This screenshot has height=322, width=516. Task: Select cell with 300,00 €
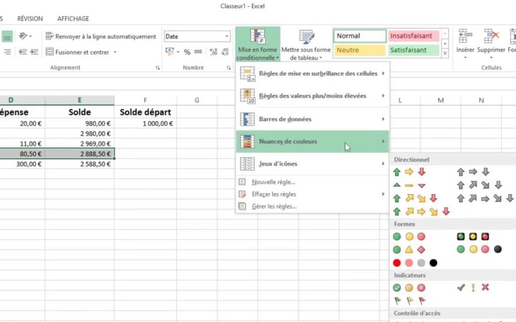click(x=22, y=164)
